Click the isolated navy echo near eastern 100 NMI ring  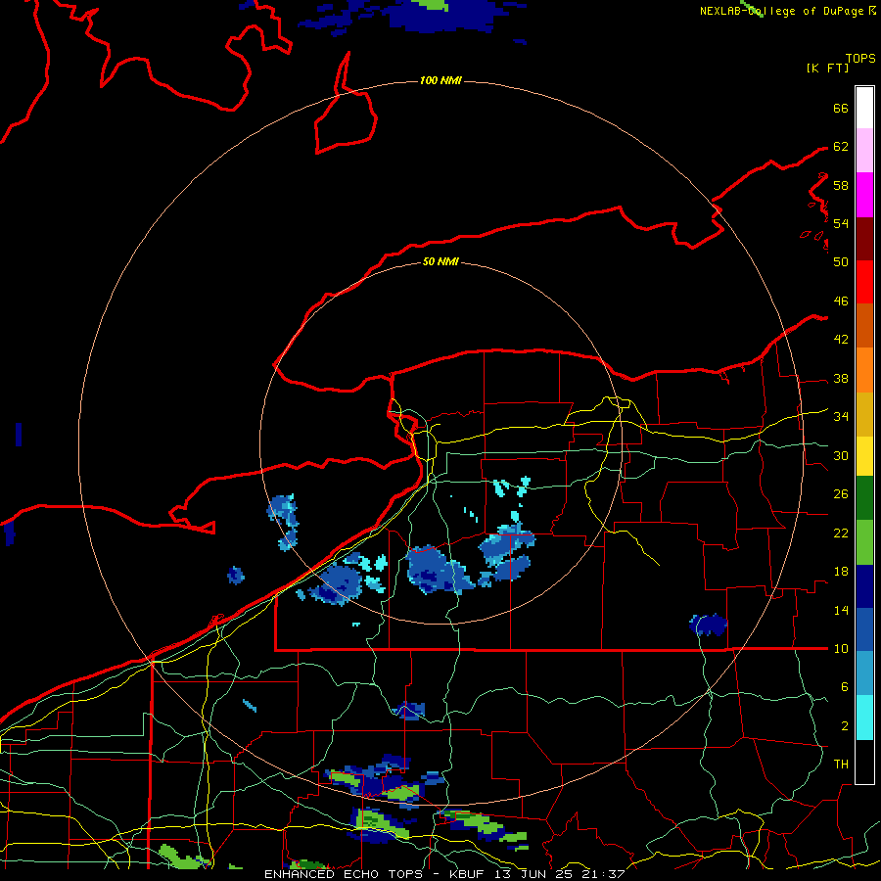709,625
